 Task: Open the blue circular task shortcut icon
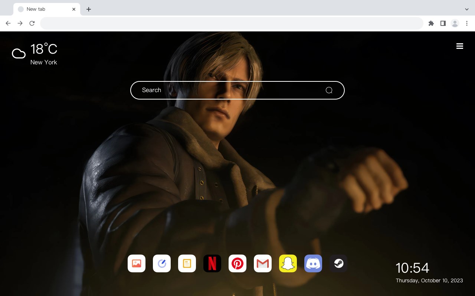pyautogui.click(x=162, y=263)
